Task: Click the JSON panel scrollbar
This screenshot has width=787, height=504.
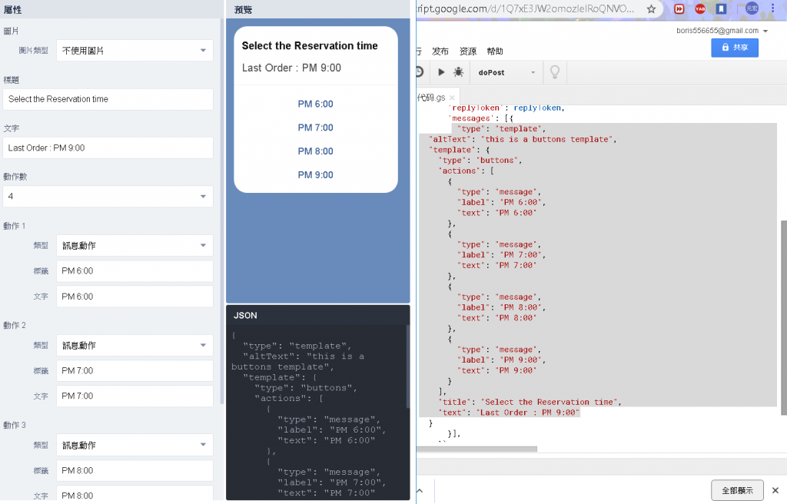Action: [x=407, y=366]
